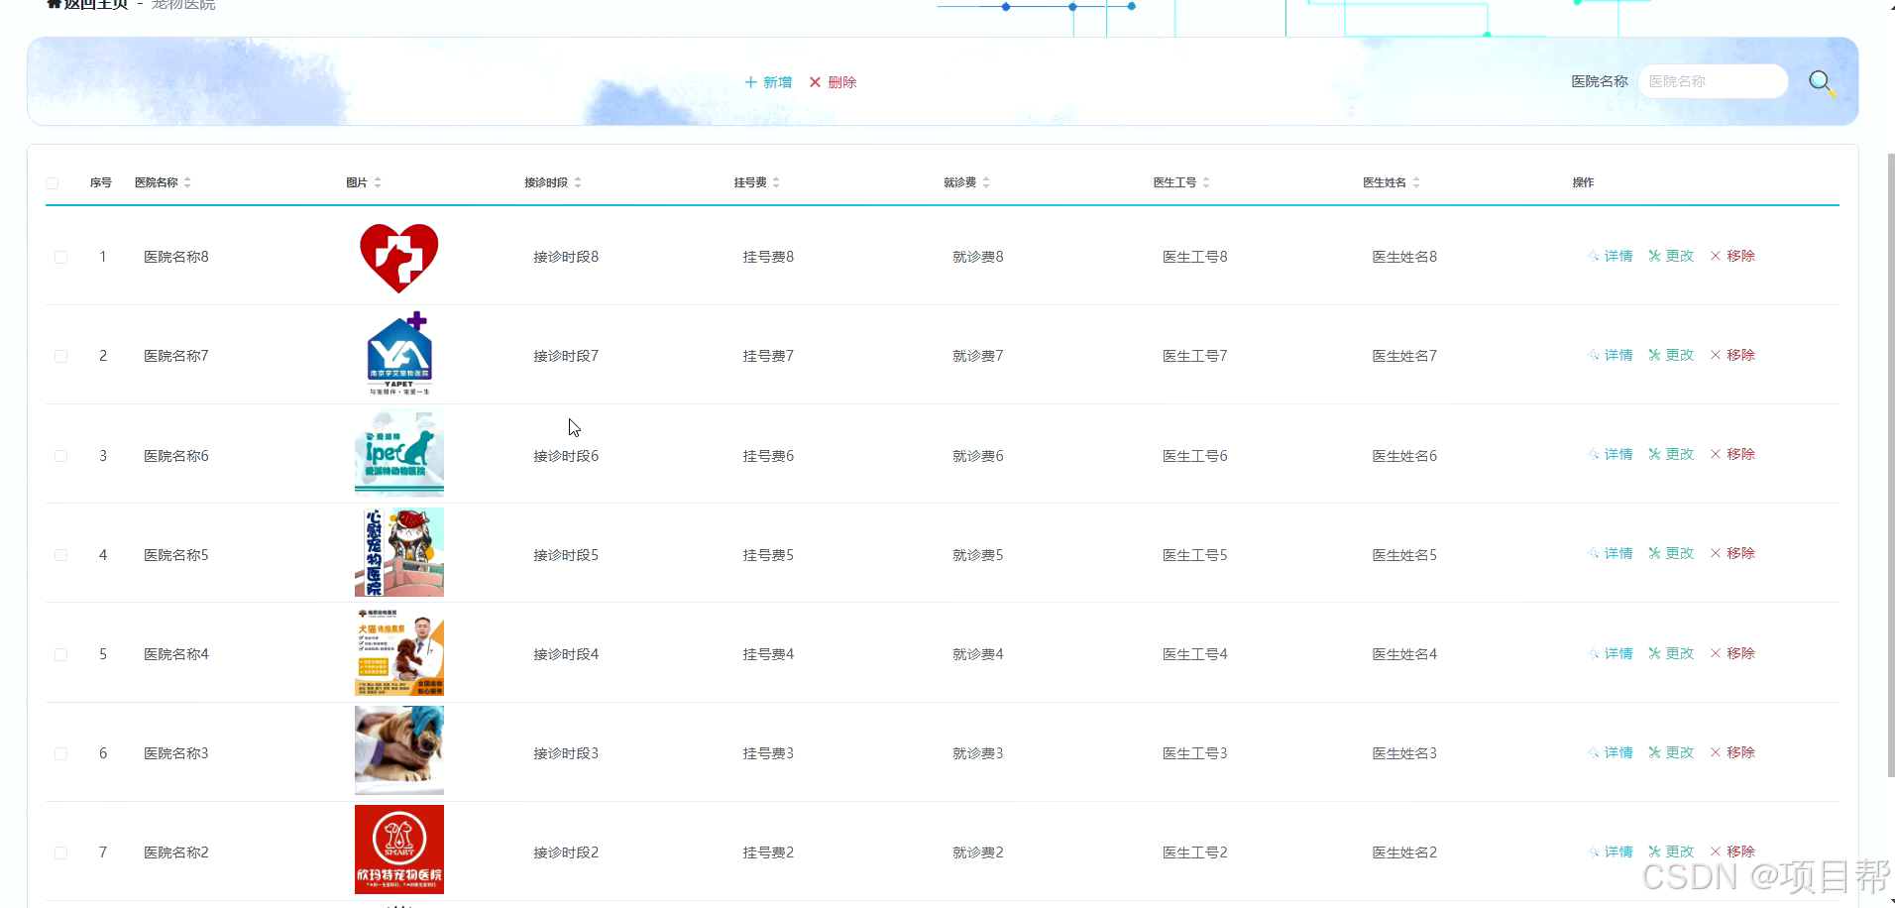The width and height of the screenshot is (1895, 908).
Task: Focus the 医院名称 search input field
Action: point(1713,81)
